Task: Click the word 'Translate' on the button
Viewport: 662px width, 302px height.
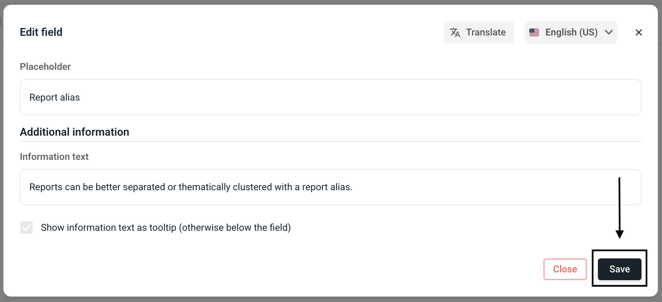Action: [486, 32]
